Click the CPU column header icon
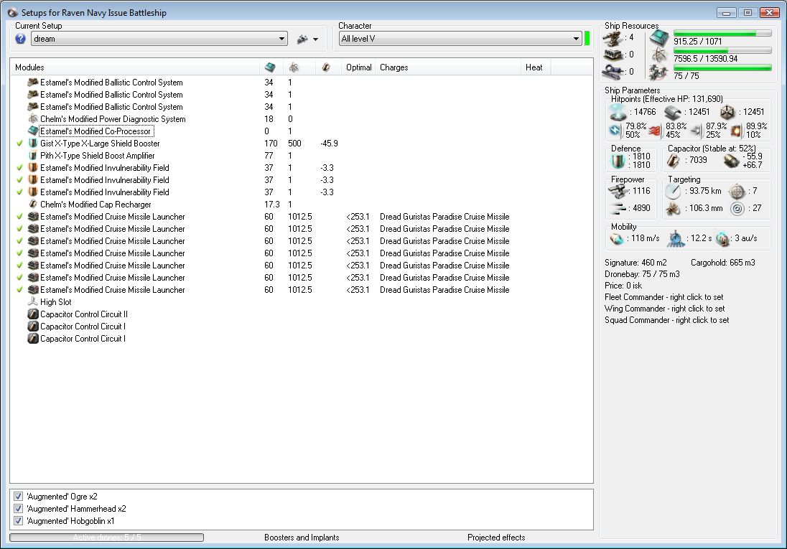 pyautogui.click(x=270, y=67)
